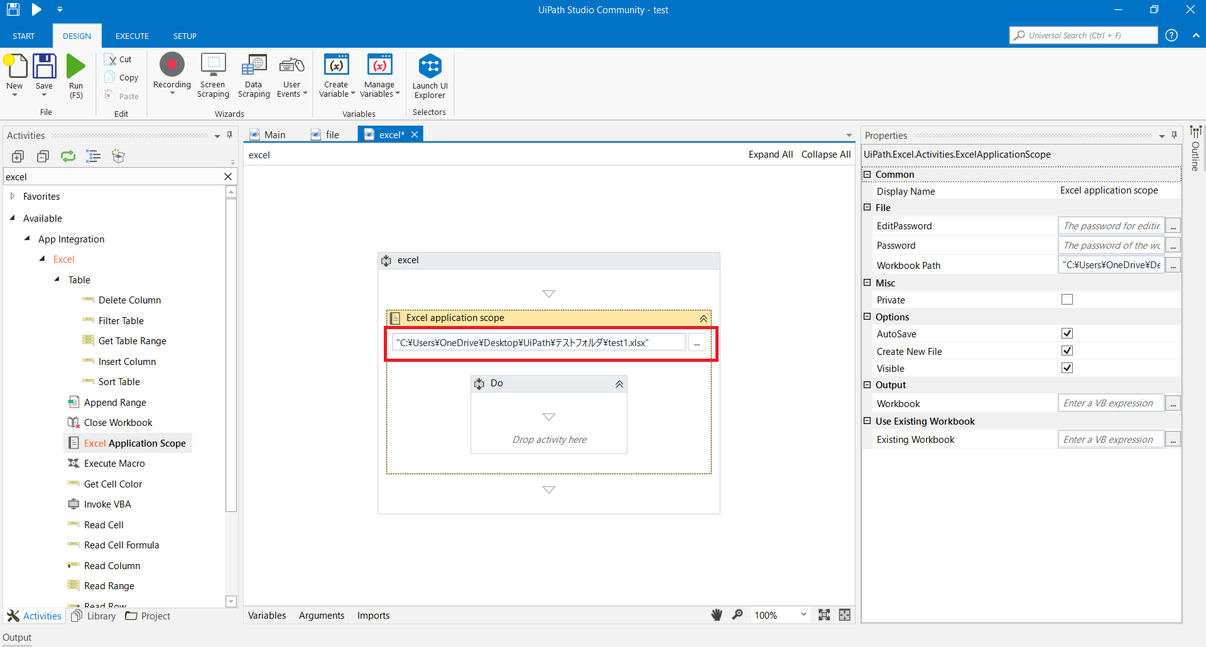
Task: Open the file workflow tab
Action: (325, 134)
